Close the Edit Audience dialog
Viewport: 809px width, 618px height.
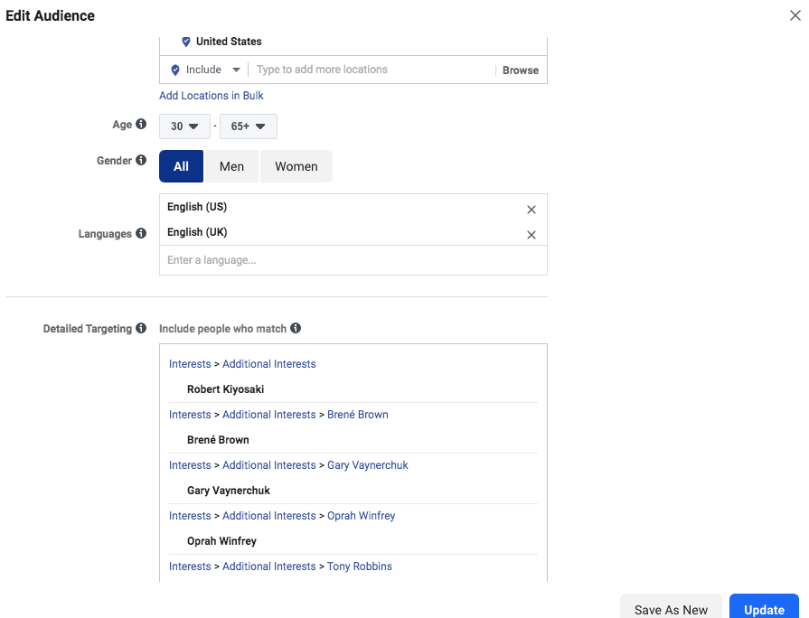[x=795, y=15]
